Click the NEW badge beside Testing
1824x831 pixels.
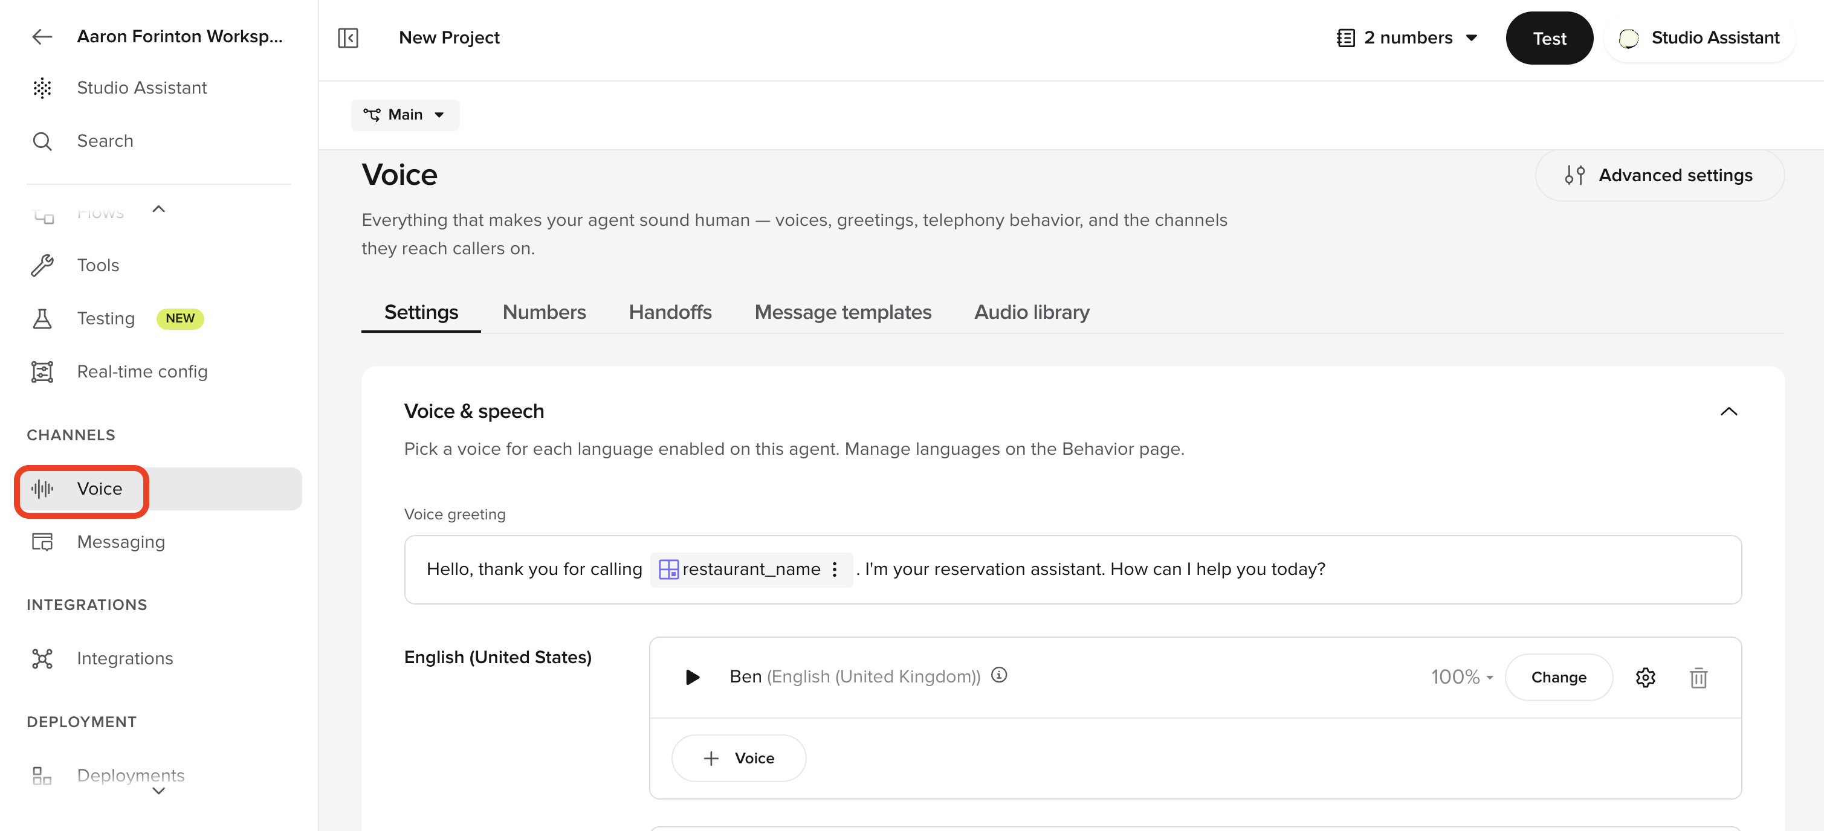[180, 318]
